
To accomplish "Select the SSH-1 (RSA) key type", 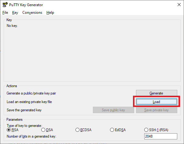I will click(156, 130).
